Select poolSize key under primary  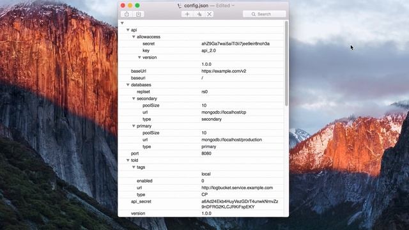tap(151, 133)
